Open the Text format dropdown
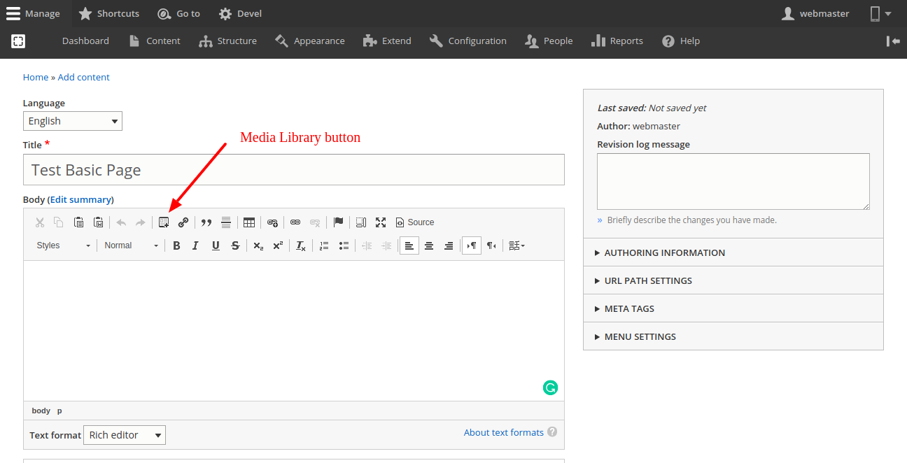The image size is (907, 463). click(x=125, y=435)
